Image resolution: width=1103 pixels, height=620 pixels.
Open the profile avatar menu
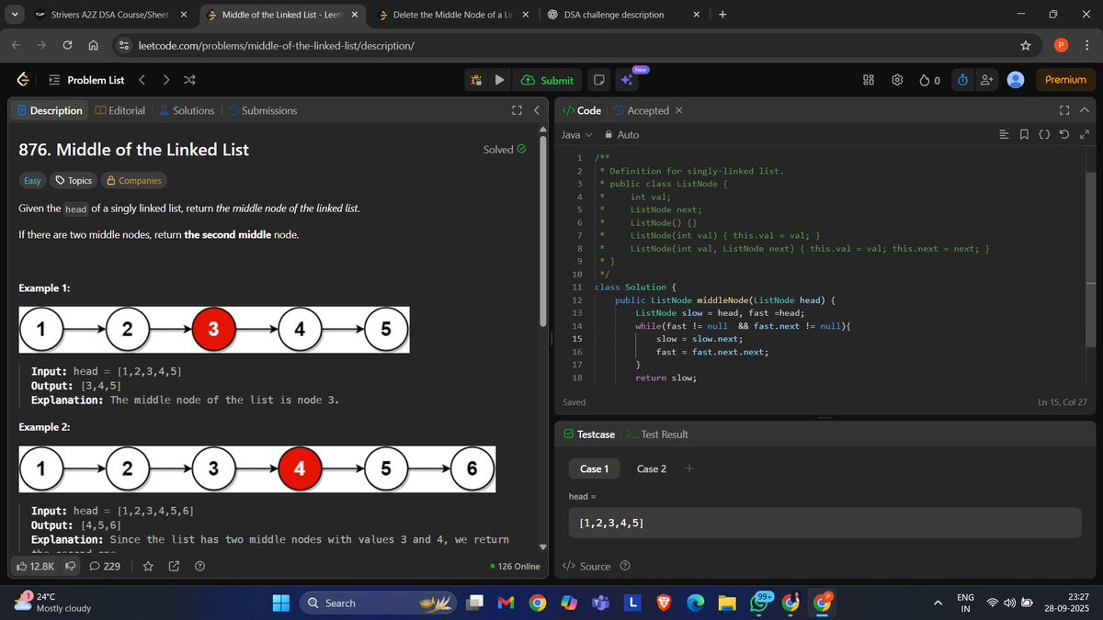(x=1016, y=80)
